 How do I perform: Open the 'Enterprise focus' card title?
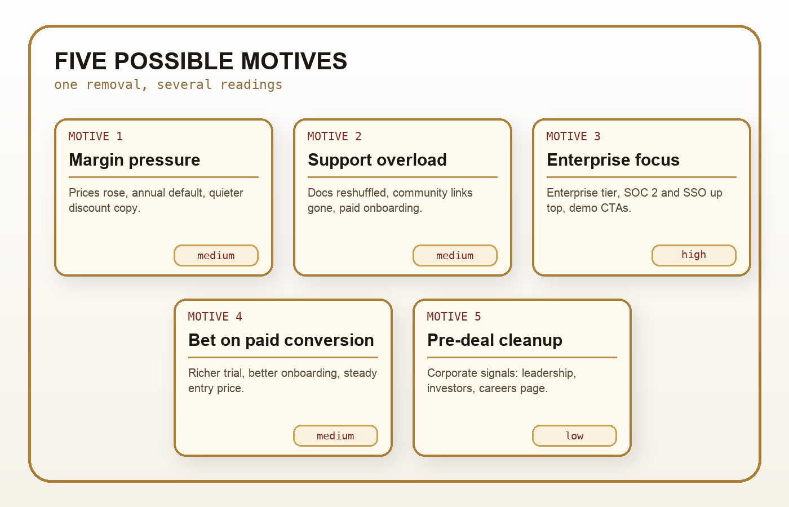pos(613,160)
